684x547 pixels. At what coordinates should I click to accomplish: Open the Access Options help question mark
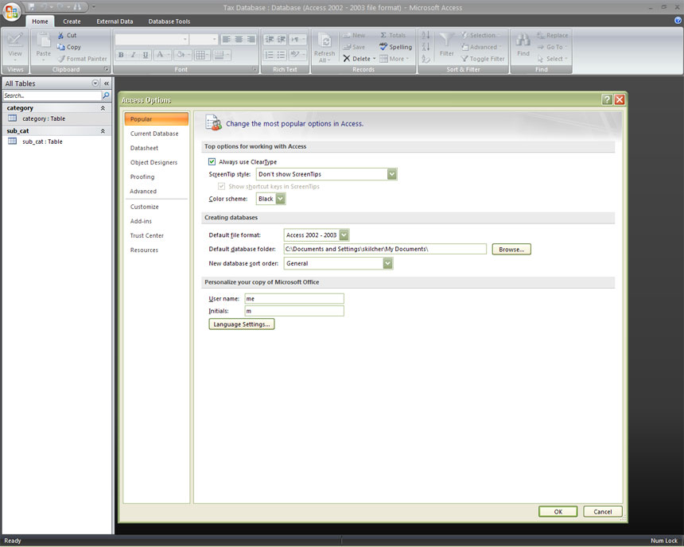pyautogui.click(x=607, y=99)
